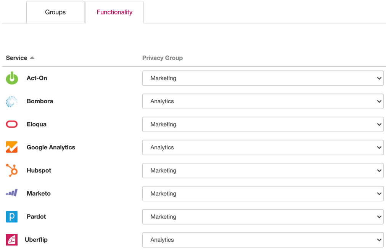Change Google Analytics privacy group dropdown
386x250 pixels.
click(x=263, y=147)
